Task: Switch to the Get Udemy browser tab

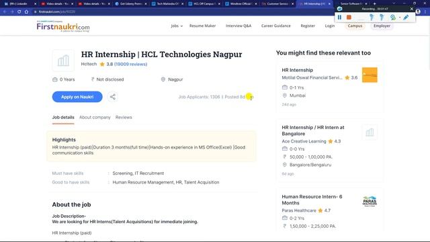Action: point(130,4)
